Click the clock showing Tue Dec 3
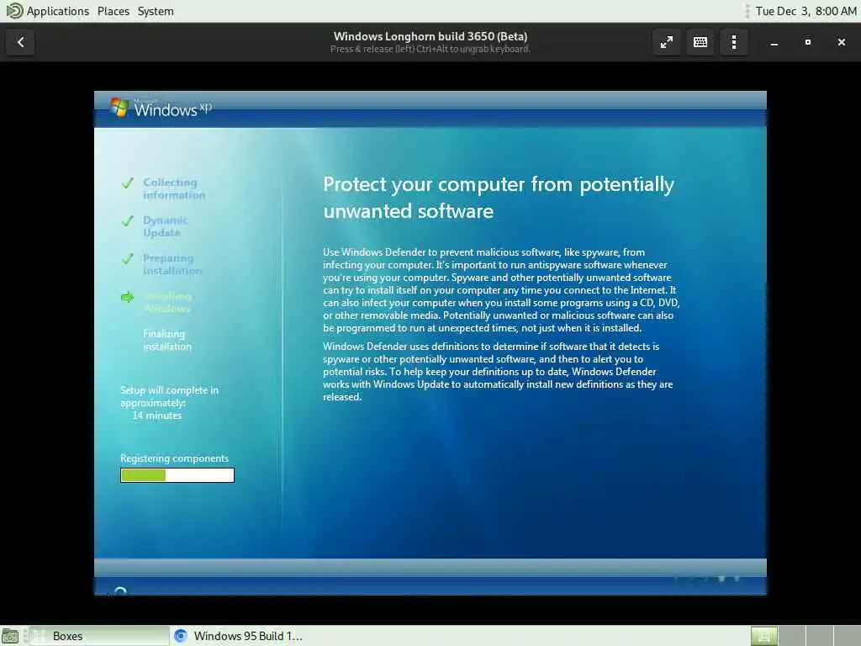Image resolution: width=861 pixels, height=646 pixels. (806, 11)
